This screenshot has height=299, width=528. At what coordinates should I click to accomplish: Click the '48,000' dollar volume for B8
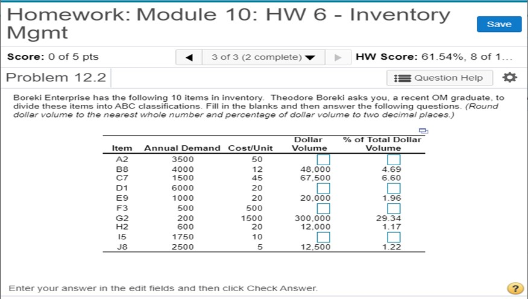pyautogui.click(x=315, y=169)
